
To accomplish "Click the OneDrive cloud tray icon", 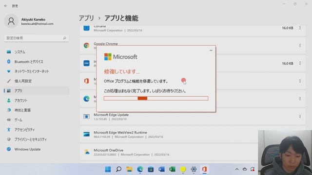I will pos(245,169).
